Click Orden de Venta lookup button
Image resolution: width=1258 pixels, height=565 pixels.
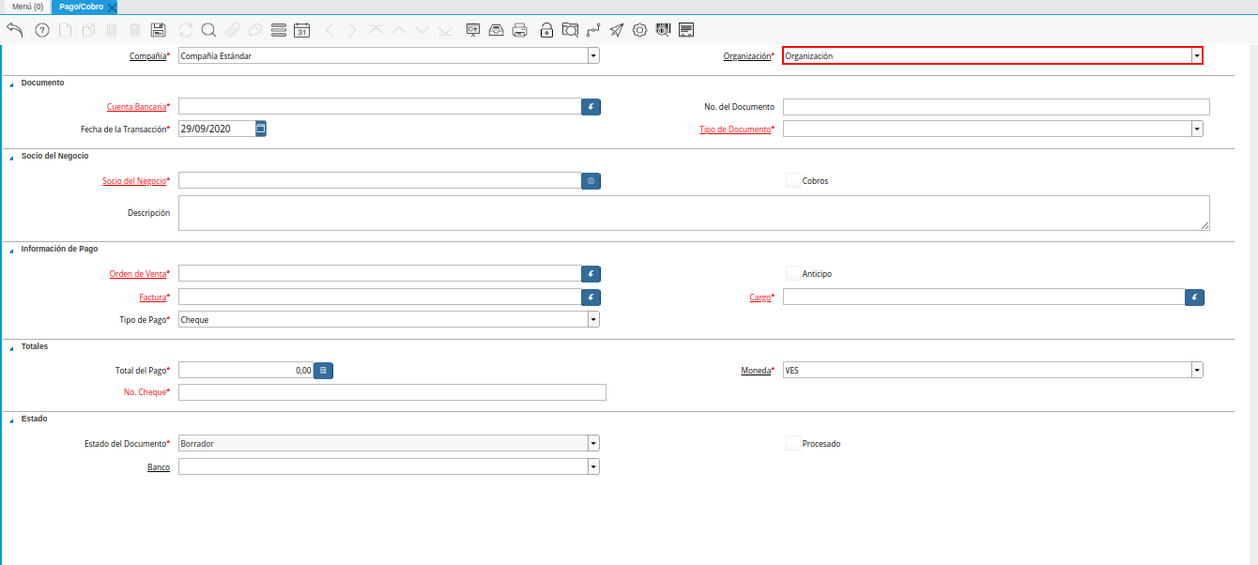point(591,274)
